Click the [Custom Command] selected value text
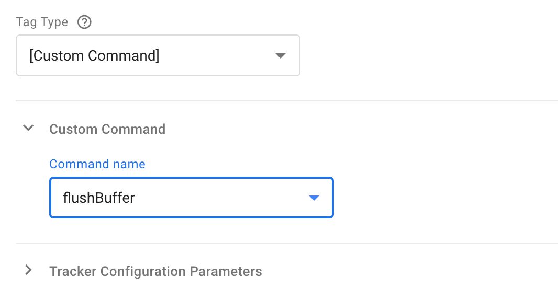 (x=94, y=55)
